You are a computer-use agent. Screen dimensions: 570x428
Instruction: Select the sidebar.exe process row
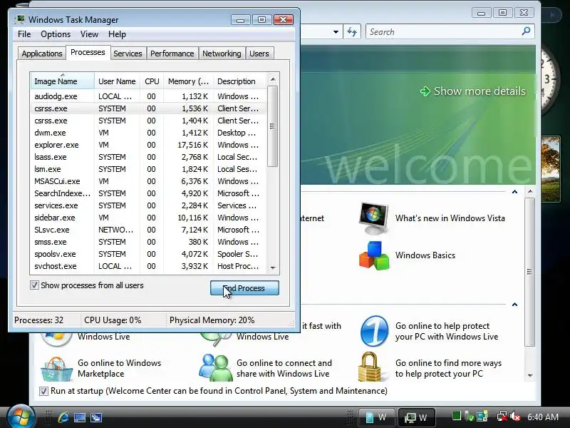pyautogui.click(x=148, y=218)
